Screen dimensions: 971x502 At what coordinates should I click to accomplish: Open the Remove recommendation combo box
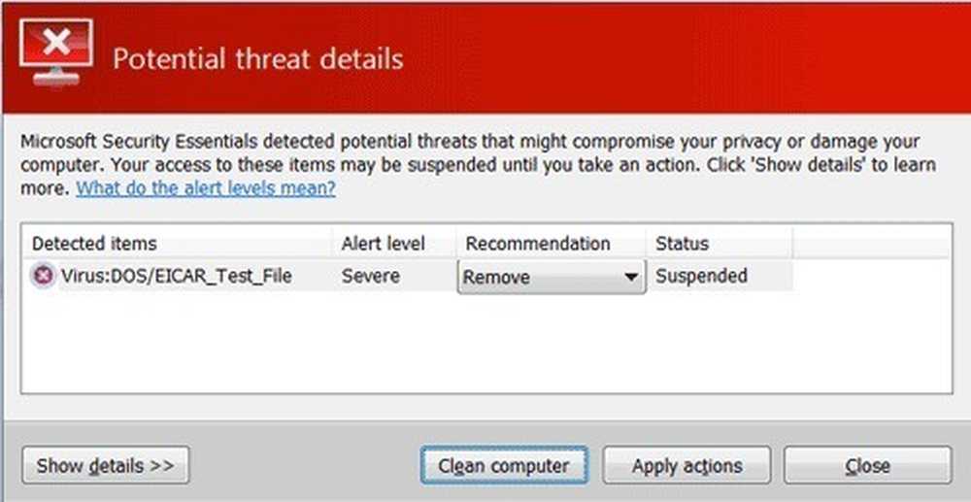[x=552, y=277]
